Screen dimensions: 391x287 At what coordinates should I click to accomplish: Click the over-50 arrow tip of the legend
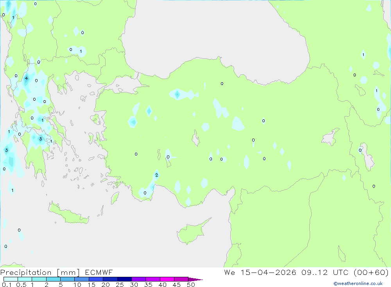tap(196, 279)
